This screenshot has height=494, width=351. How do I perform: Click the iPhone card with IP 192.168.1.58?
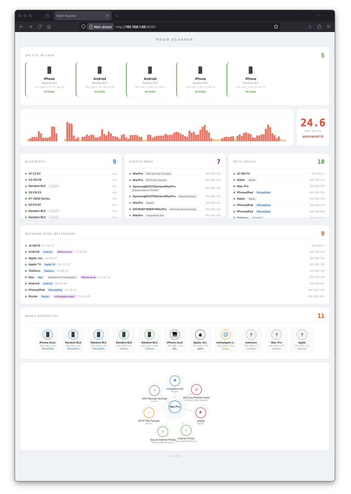251,79
